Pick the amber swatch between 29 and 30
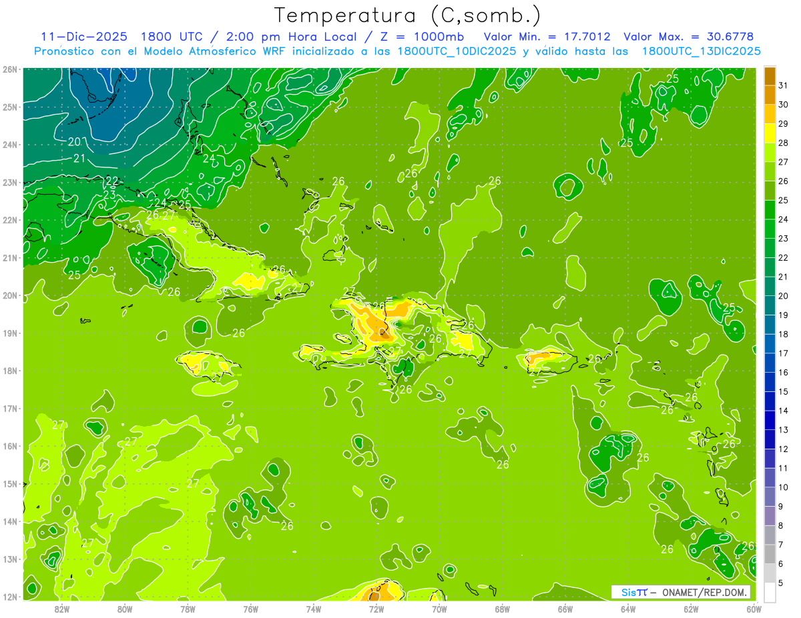Screen dimensions: 801x618 (770, 114)
